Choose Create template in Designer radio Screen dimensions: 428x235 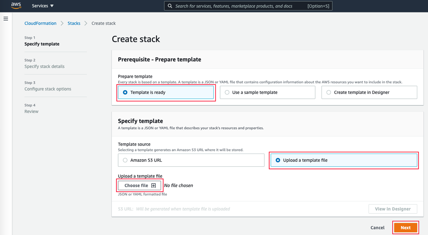(369, 93)
